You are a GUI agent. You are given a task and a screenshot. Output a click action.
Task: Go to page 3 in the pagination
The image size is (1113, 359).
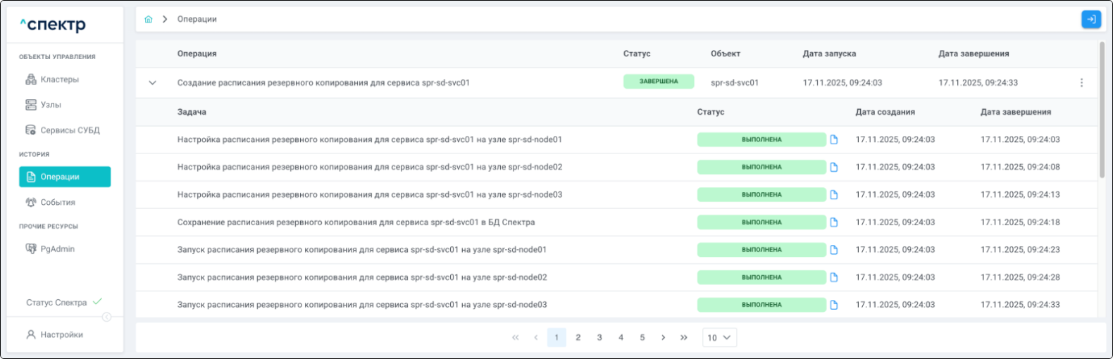point(599,338)
